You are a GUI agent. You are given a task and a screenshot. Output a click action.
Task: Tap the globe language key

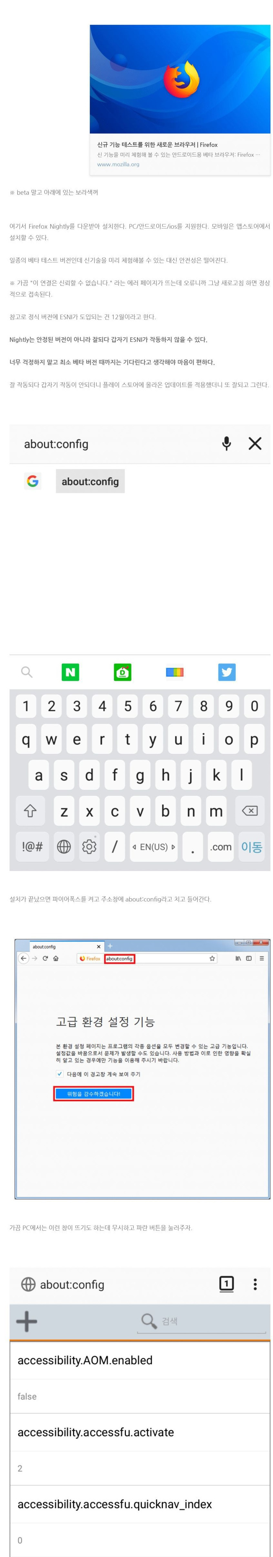64,846
